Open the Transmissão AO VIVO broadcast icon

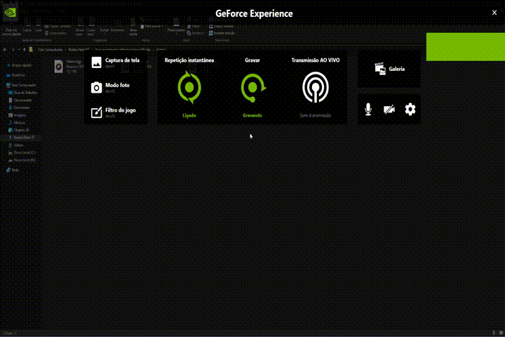(316, 87)
